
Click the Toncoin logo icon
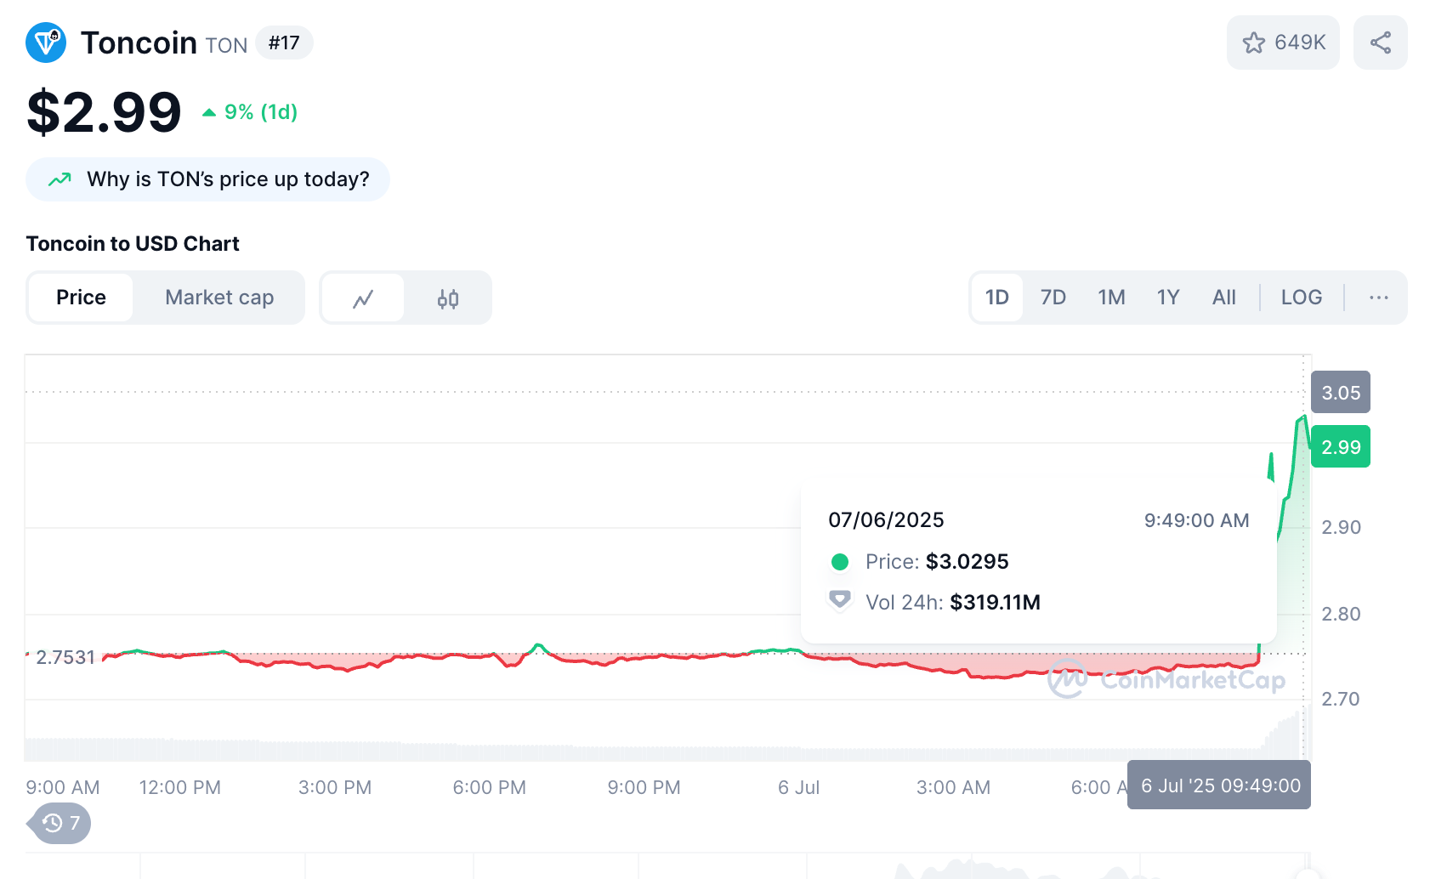46,43
